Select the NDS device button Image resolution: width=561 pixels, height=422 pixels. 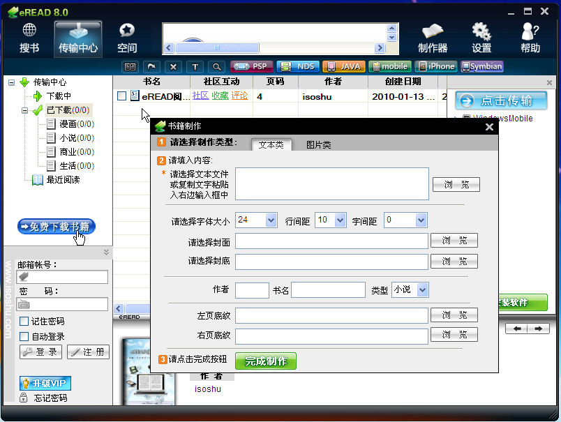[298, 66]
